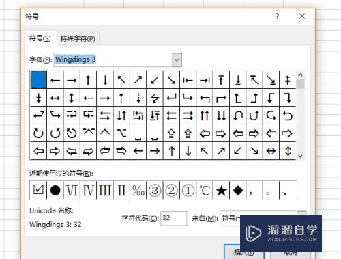Image resolution: width=341 pixels, height=259 pixels.
Task: Select the recent black circle symbol
Action: pyautogui.click(x=55, y=190)
